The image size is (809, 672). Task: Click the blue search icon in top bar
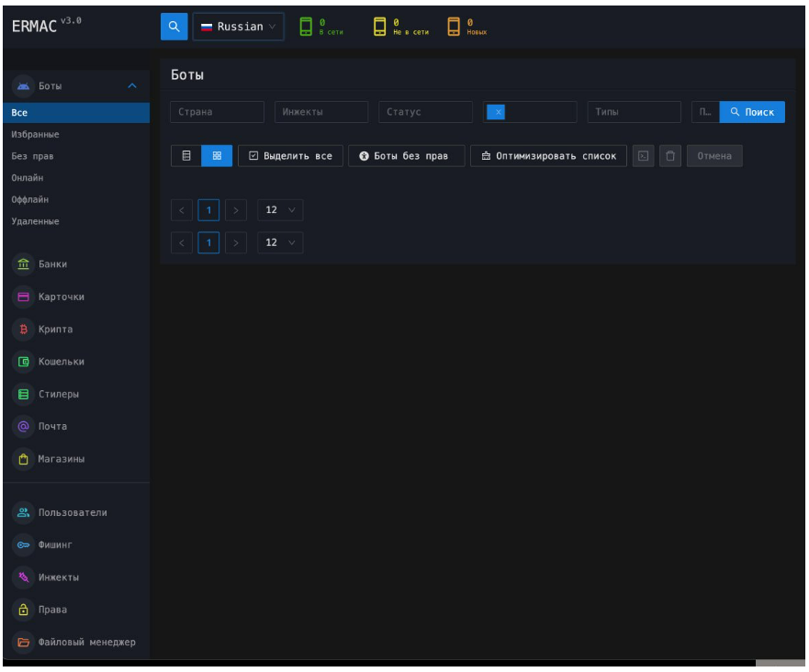pos(174,27)
